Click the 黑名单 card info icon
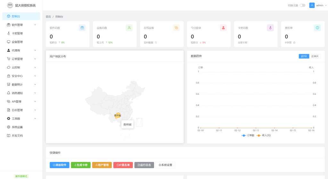328x179 pixels. [317, 28]
